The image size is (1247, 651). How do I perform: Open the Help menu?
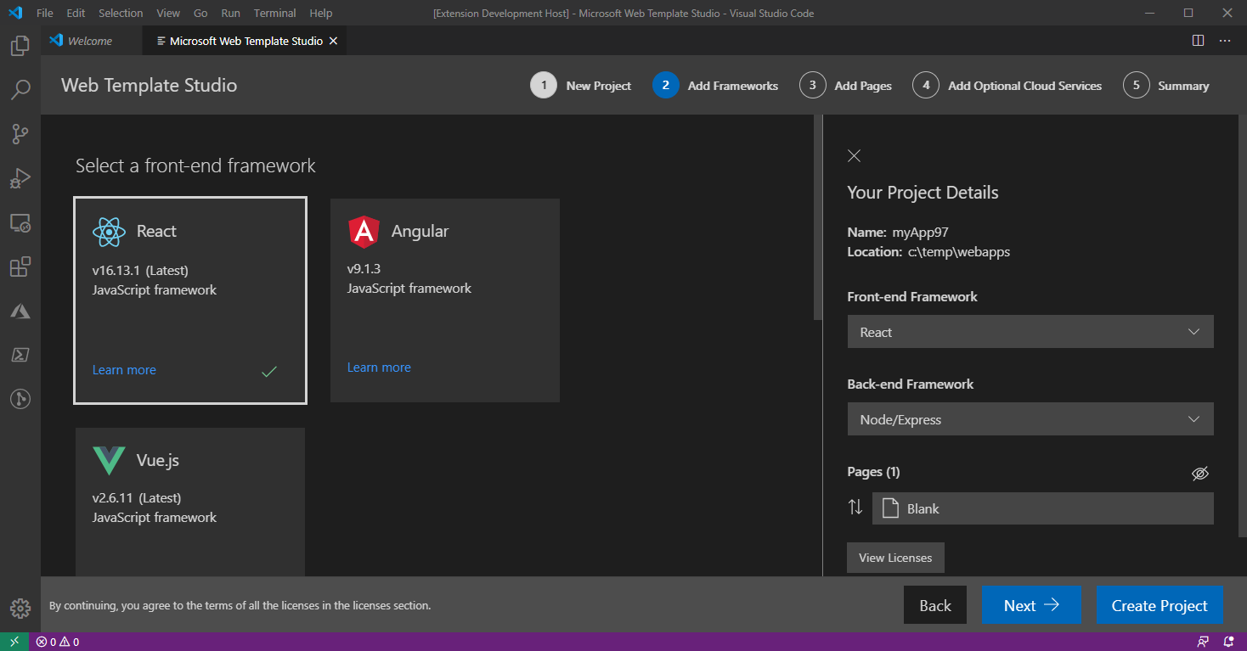[x=321, y=14]
